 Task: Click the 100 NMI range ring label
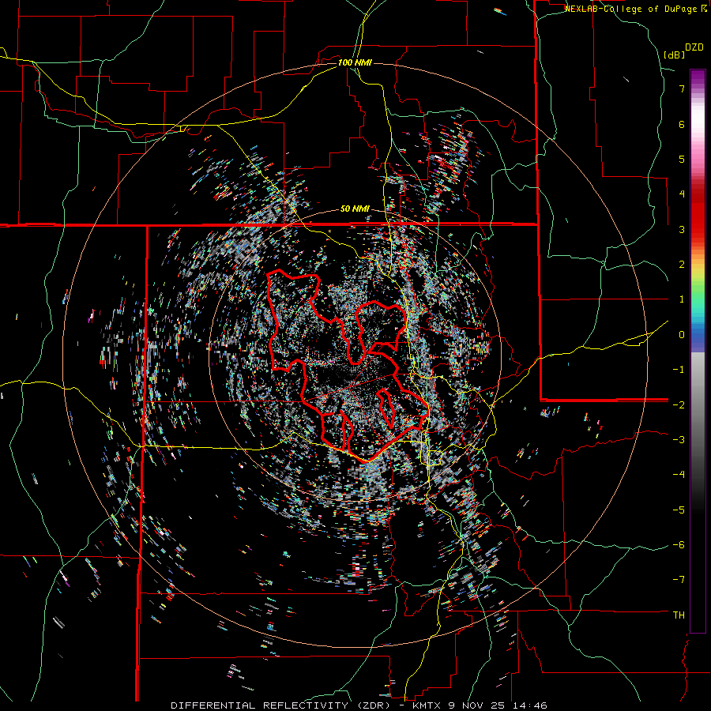[x=355, y=62]
